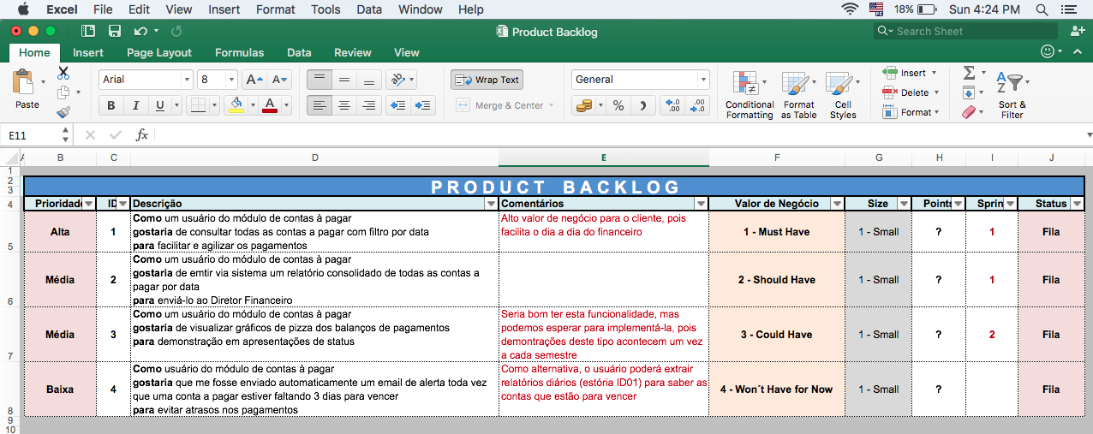Click the Format Painter brush icon

63,112
